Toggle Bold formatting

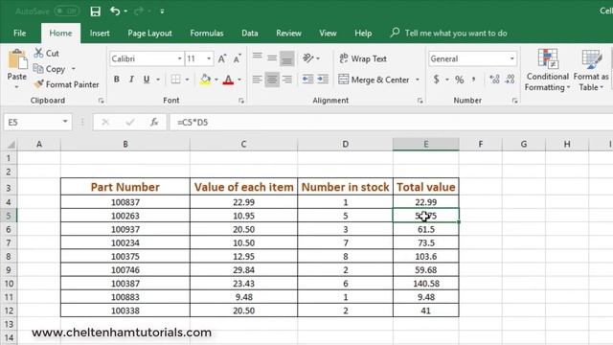[117, 80]
